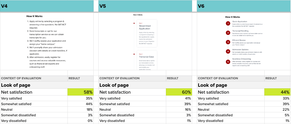Viewport: 291px width, 124px height.
Task: Click the V4 How It Works thumbnail
Action: pos(47,41)
